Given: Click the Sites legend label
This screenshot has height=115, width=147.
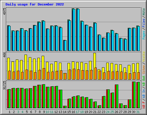Looking at the screenshot, I should pos(144,70).
